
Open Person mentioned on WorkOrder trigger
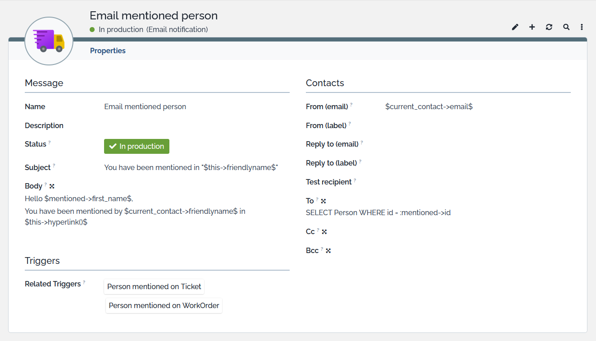click(164, 305)
